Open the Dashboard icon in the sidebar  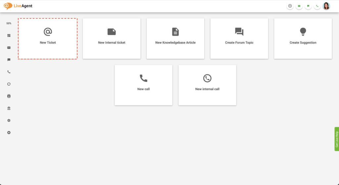[9, 35]
